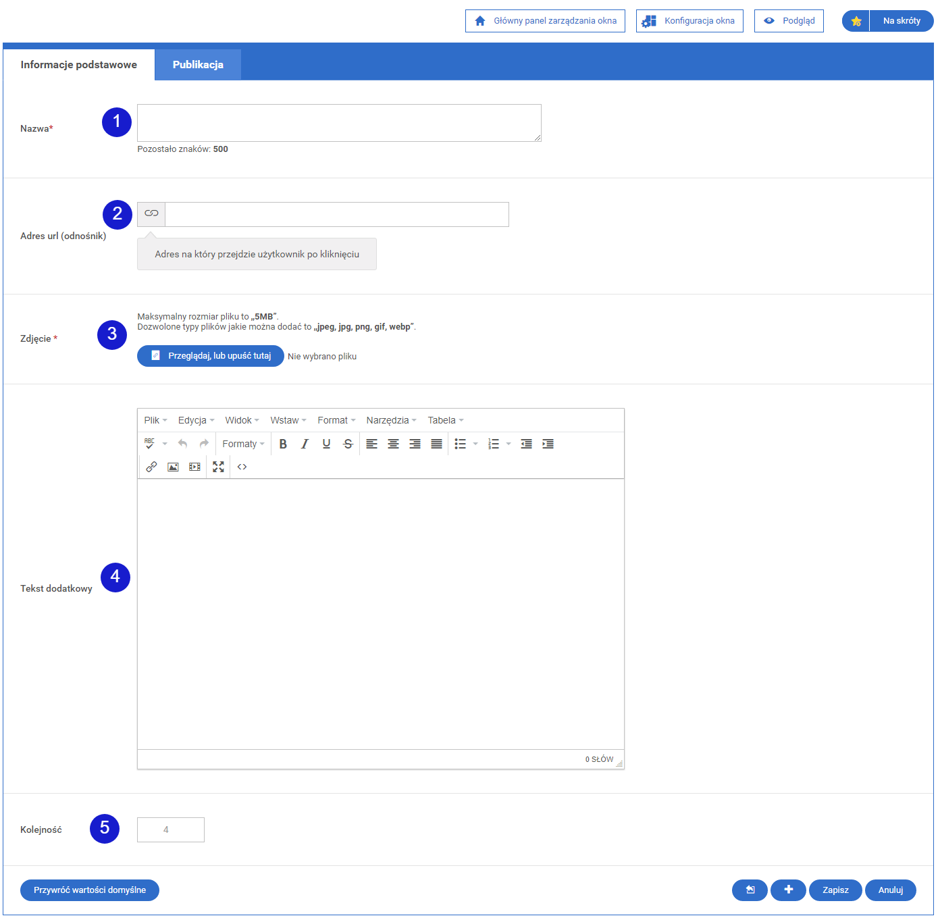Viewport: 938px width, 920px height.
Task: Toggle bold formatting in the editor
Action: pos(283,444)
